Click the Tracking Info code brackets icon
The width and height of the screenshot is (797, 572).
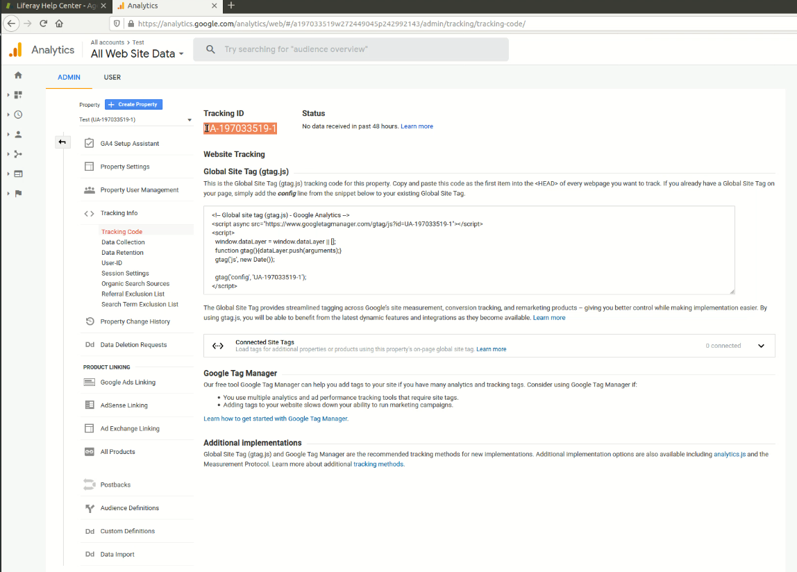coord(90,214)
